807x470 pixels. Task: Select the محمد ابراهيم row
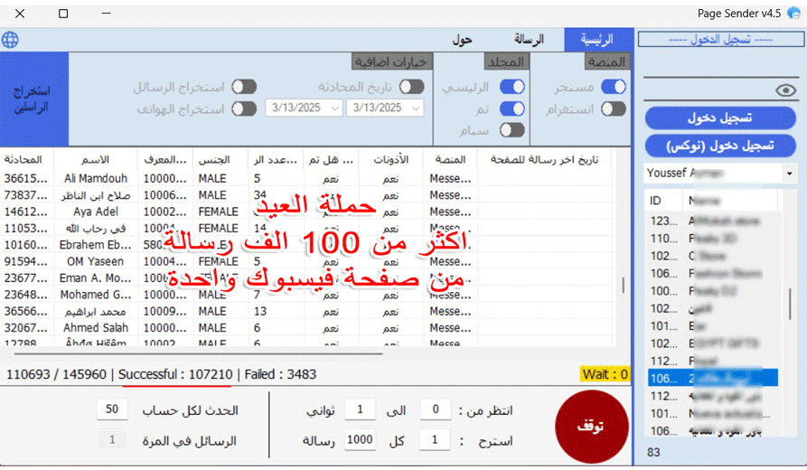point(306,312)
